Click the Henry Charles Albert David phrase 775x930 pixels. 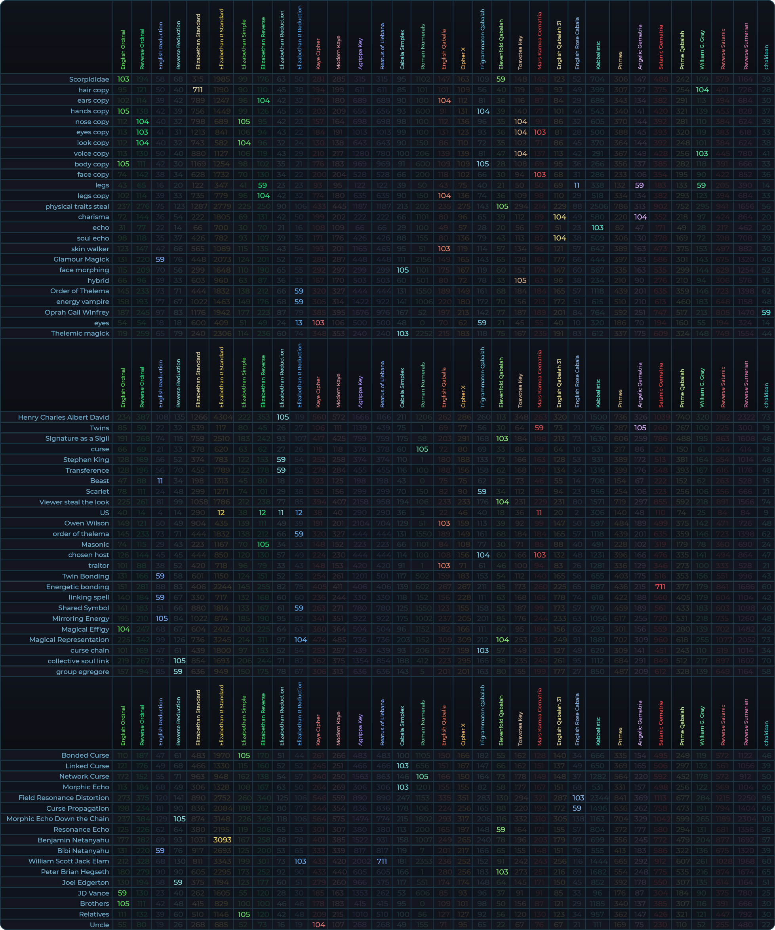[x=63, y=417]
